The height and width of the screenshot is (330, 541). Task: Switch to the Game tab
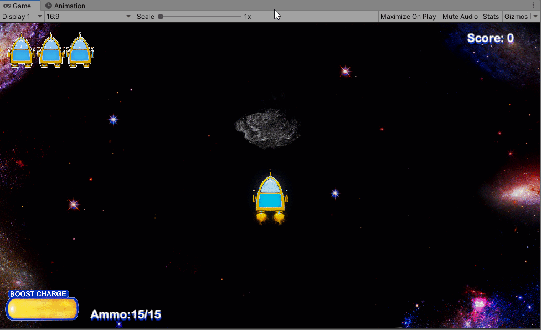[x=20, y=6]
